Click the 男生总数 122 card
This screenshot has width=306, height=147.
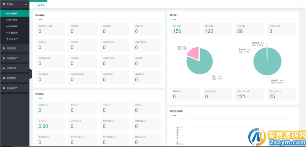coord(217,29)
